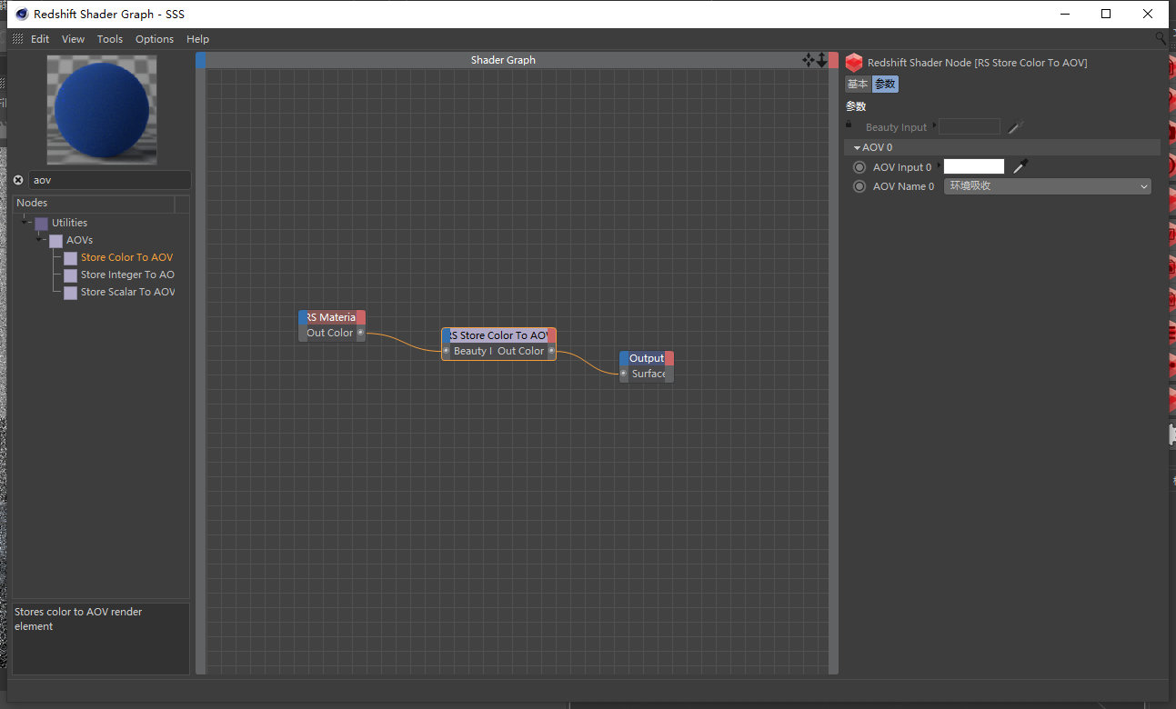Select Store Scalar To AOV in node list

pyautogui.click(x=127, y=292)
